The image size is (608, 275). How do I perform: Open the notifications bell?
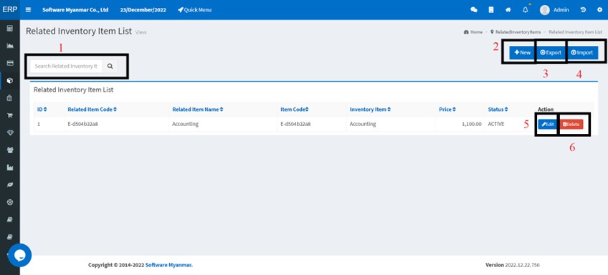[x=526, y=10]
